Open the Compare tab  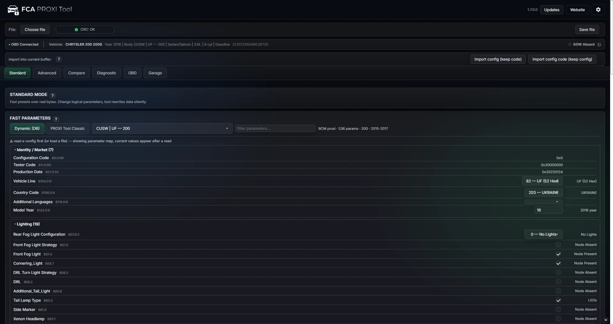click(76, 73)
